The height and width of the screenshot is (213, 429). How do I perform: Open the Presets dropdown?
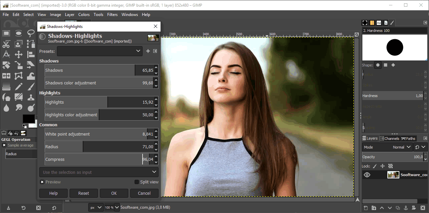click(x=100, y=51)
